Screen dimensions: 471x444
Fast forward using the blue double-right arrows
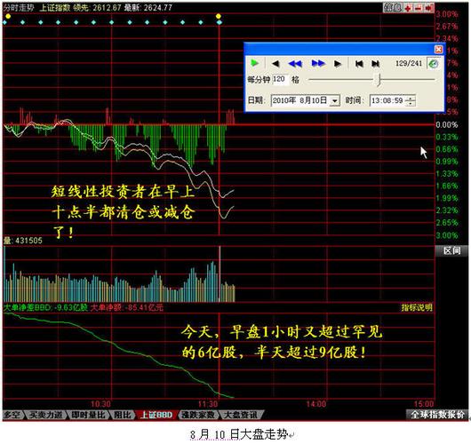318,63
